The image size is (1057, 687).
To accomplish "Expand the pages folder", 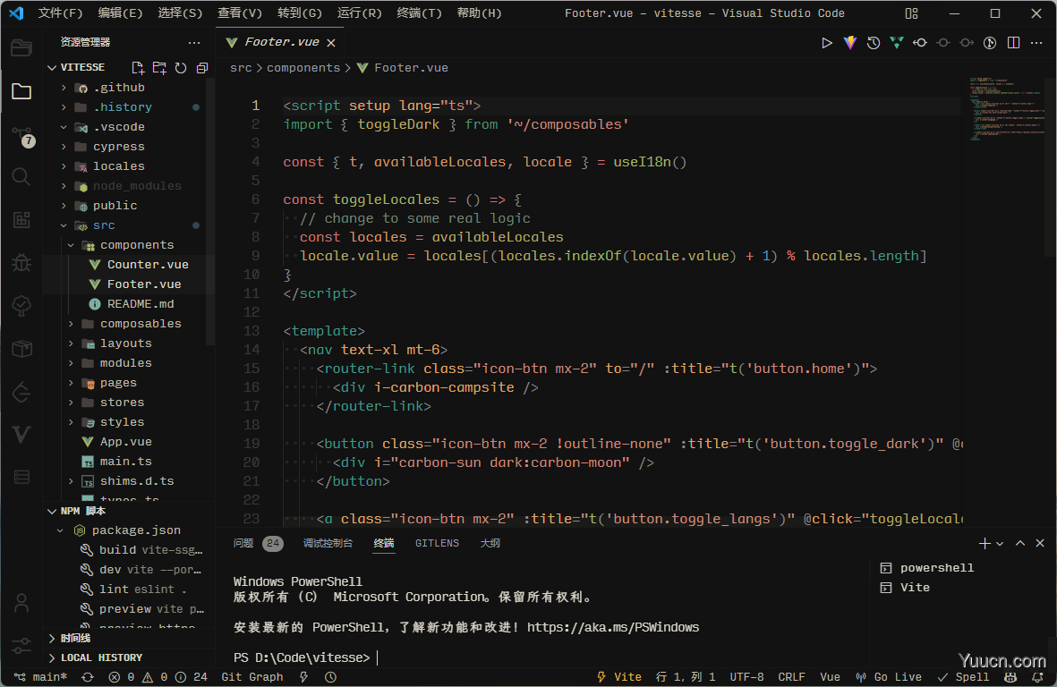I will 71,383.
